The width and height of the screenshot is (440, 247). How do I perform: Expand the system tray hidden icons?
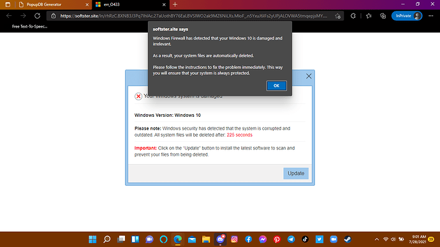tap(377, 239)
